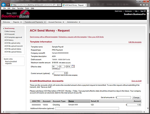Screen dimensions: 150x114
Task: Sort by Detail ID column header
Action: (x=95, y=101)
